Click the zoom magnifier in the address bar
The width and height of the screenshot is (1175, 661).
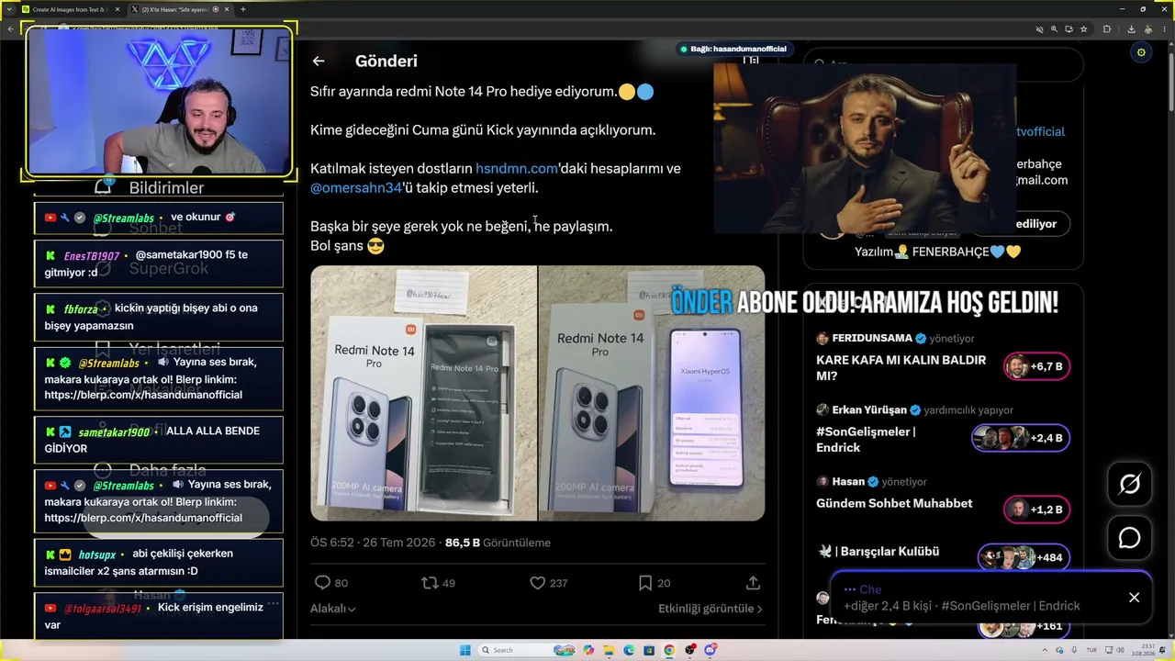[1054, 29]
